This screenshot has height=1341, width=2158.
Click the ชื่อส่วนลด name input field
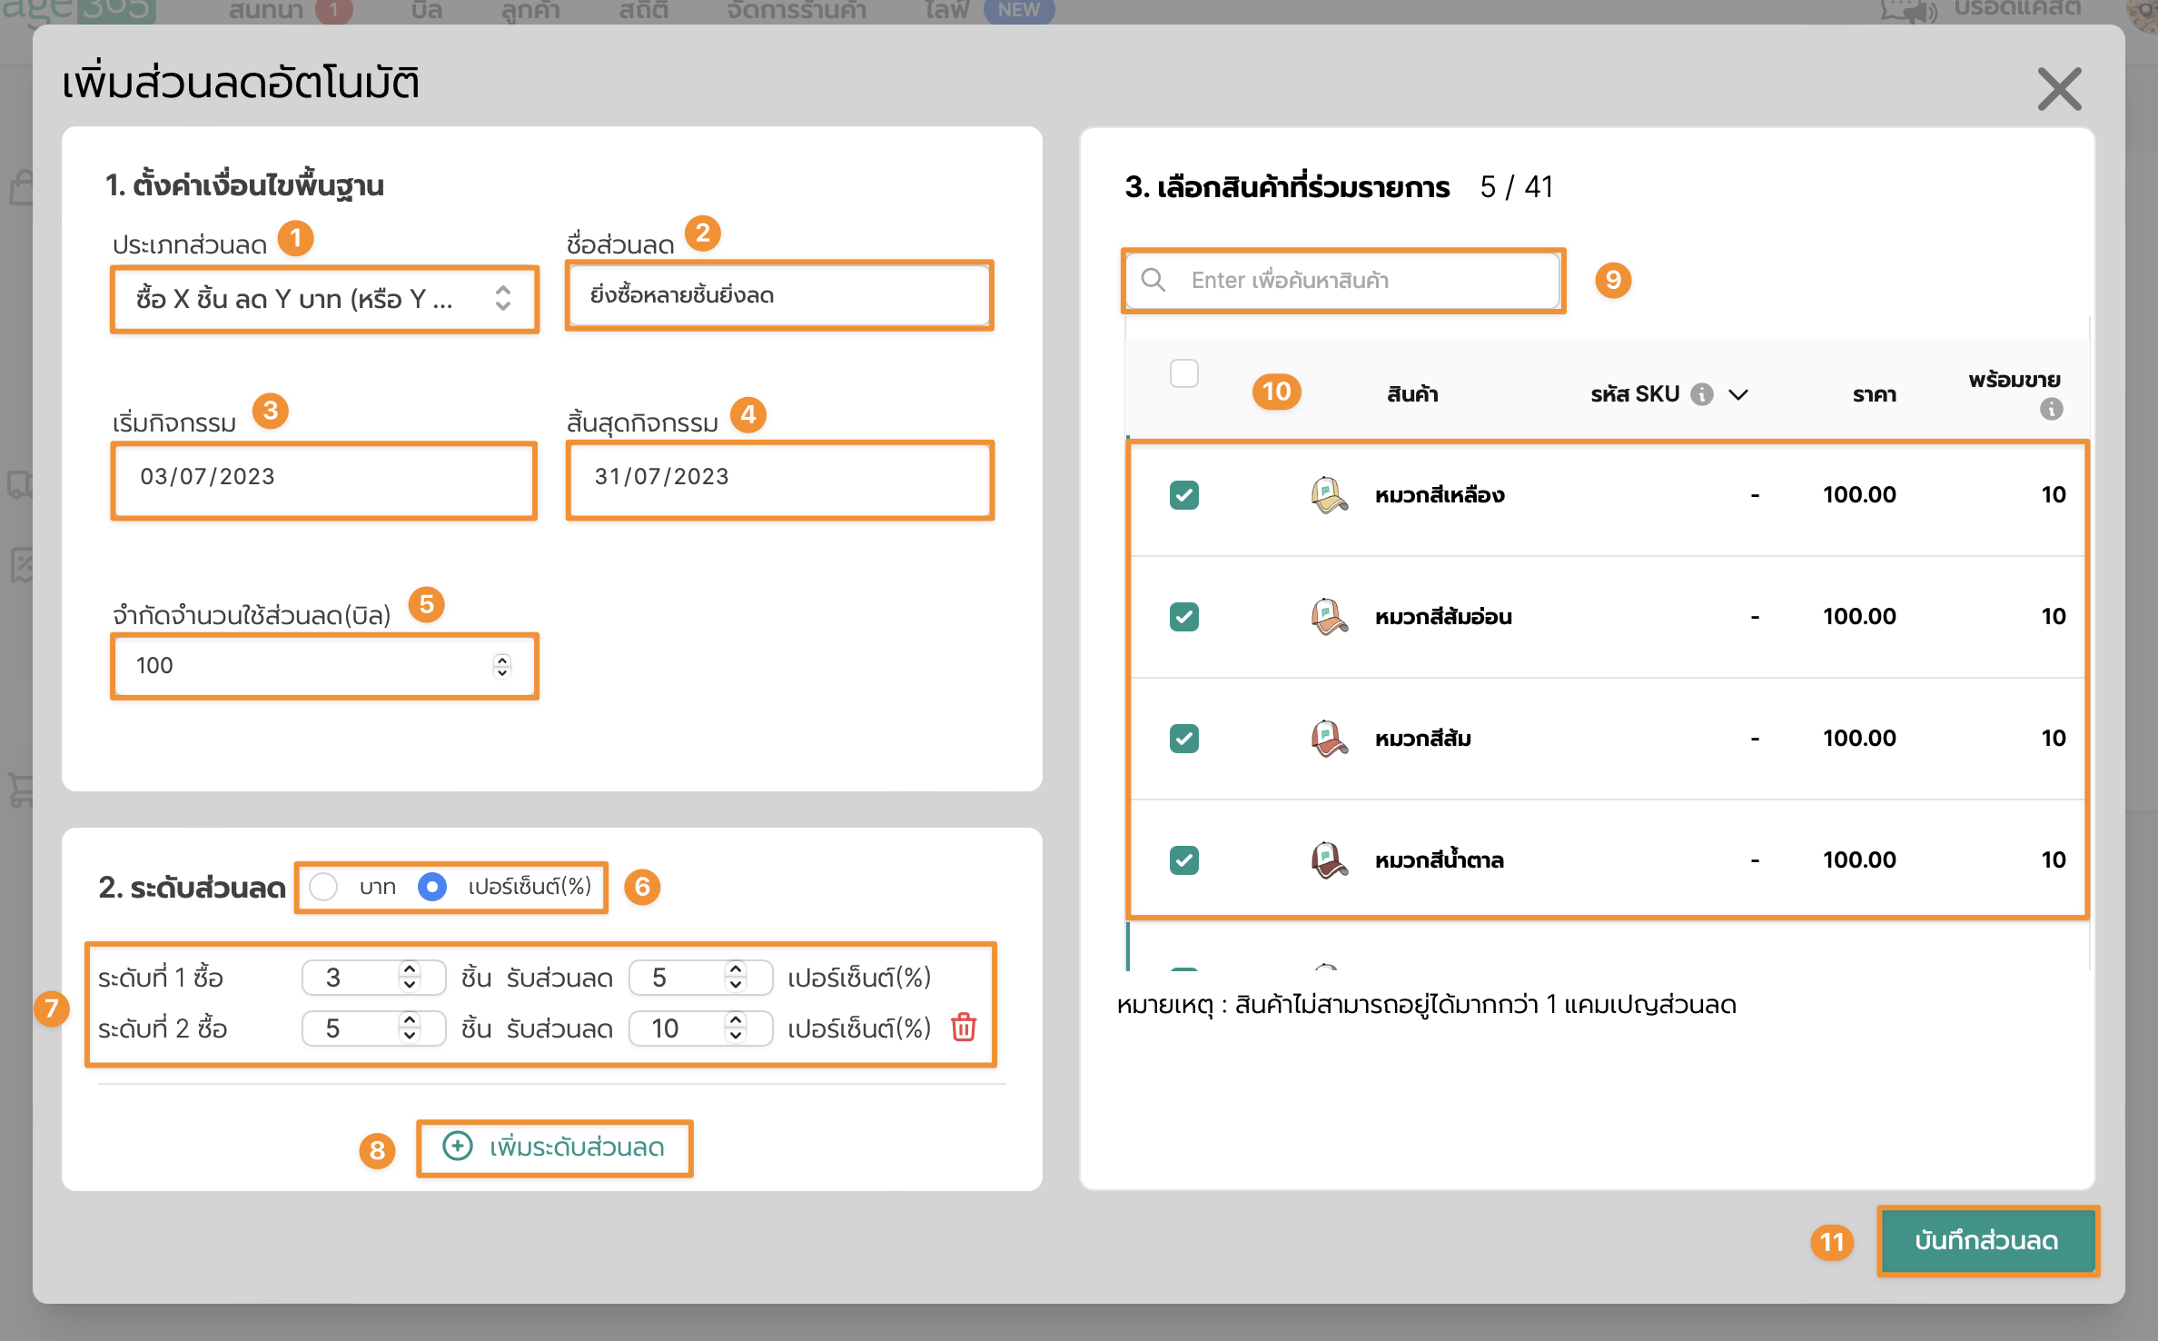(778, 295)
